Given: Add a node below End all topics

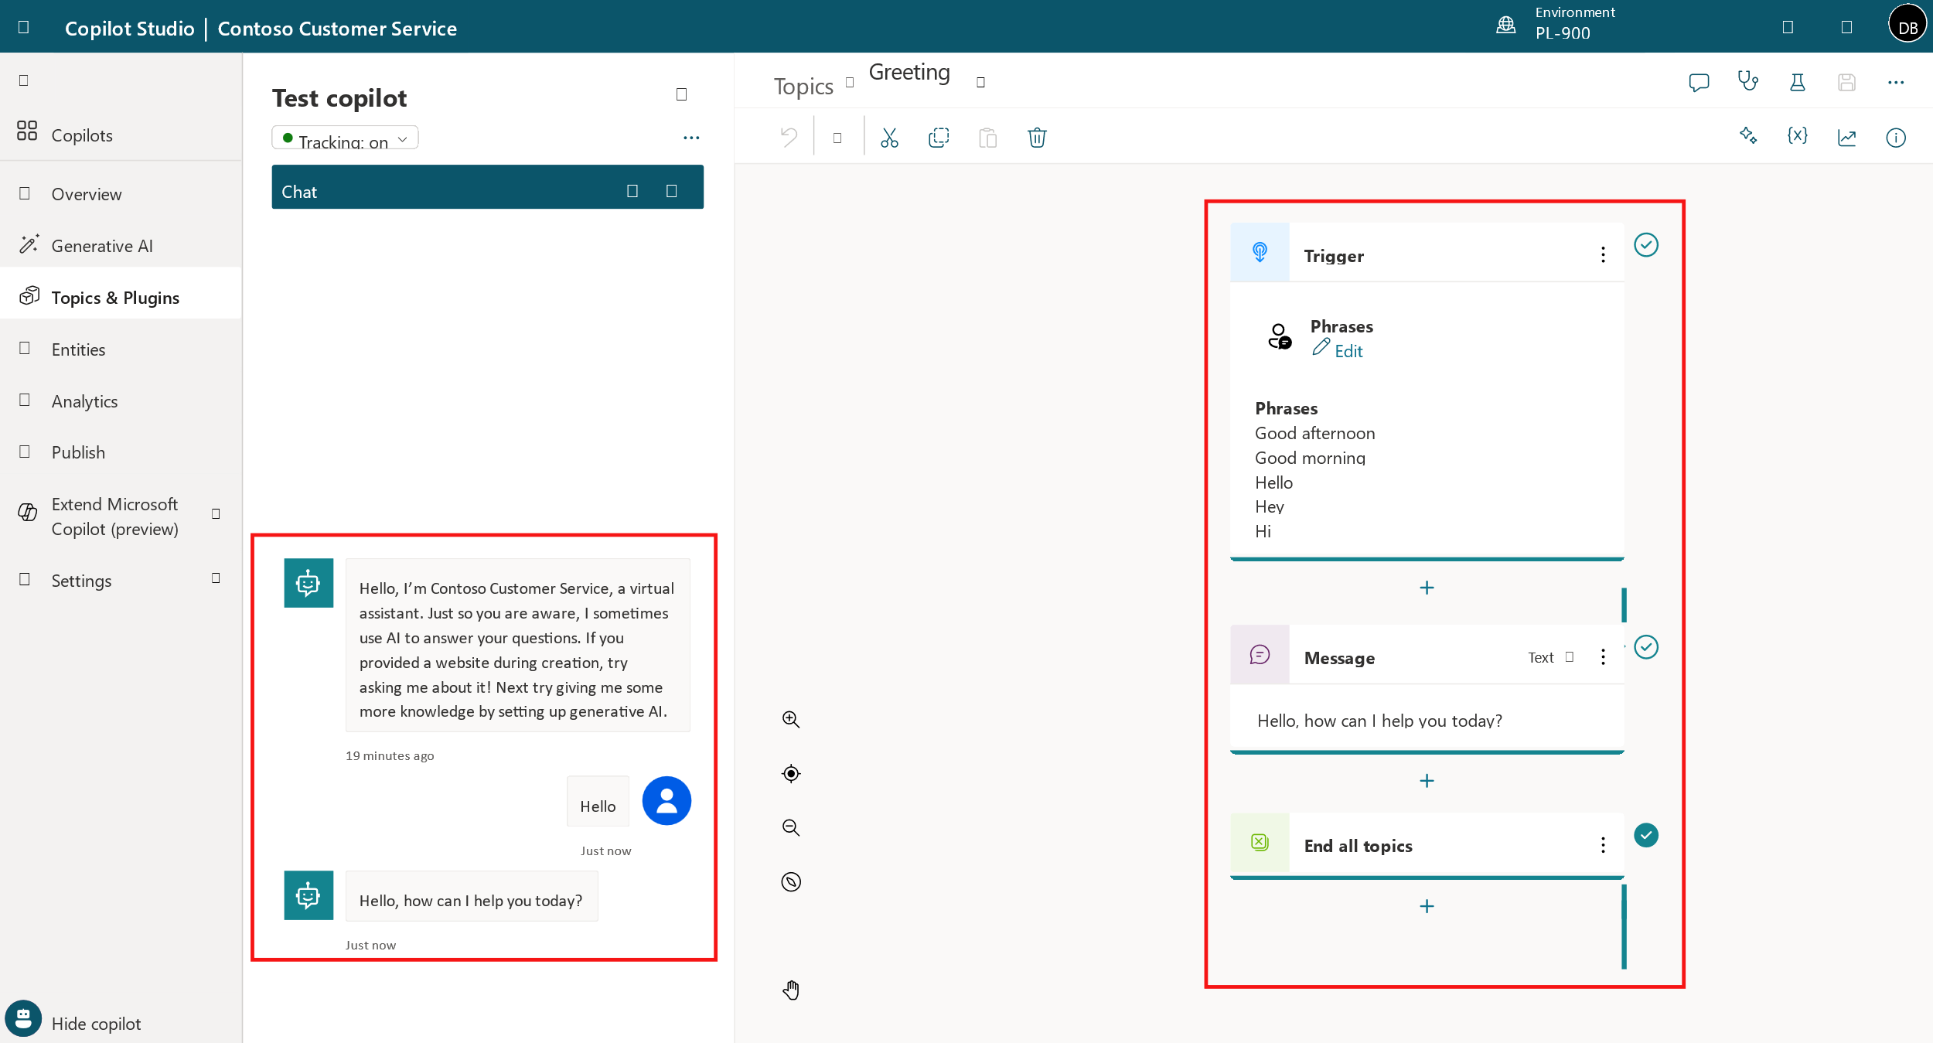Looking at the screenshot, I should (1427, 907).
